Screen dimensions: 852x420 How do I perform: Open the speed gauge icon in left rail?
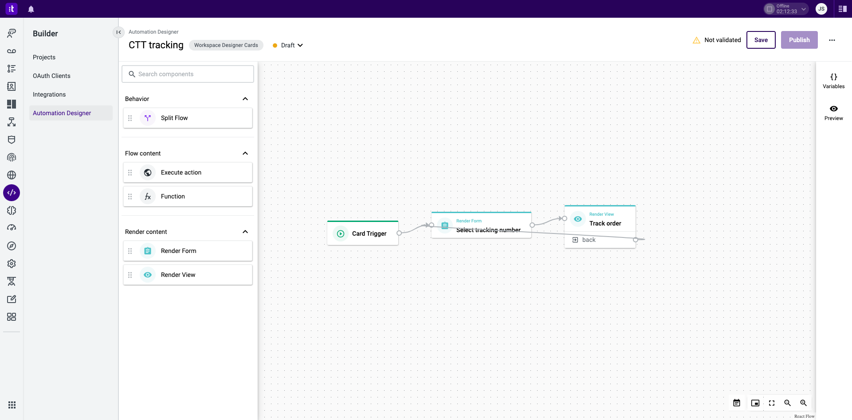[12, 228]
